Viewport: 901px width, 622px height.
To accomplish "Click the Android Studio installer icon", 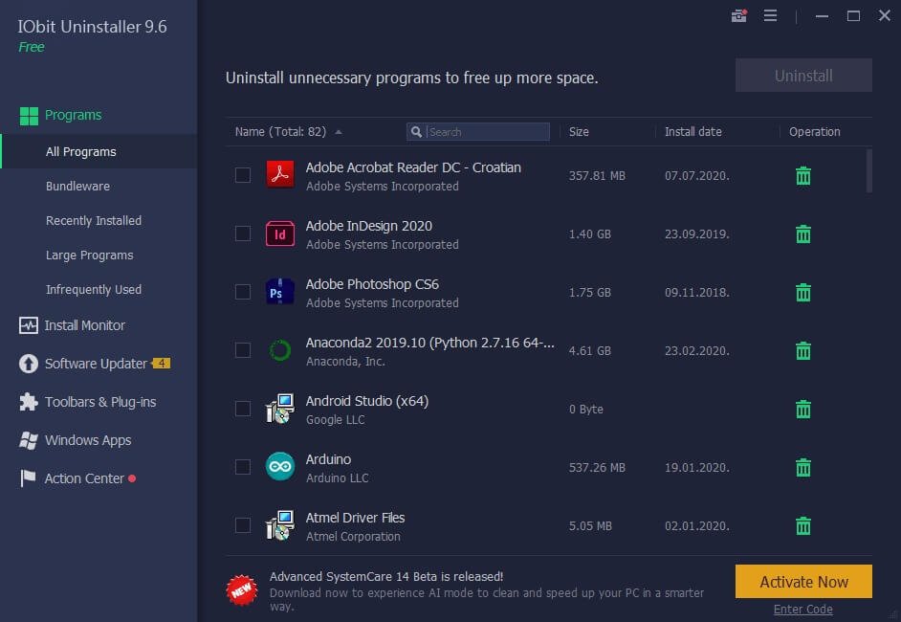I will click(x=280, y=409).
